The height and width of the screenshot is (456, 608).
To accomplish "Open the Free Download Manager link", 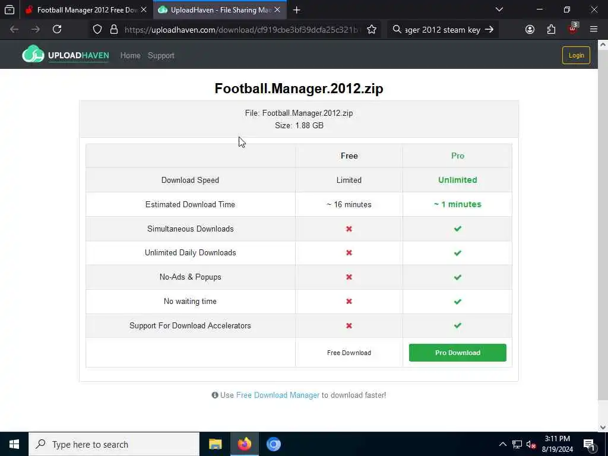I will pos(278,395).
